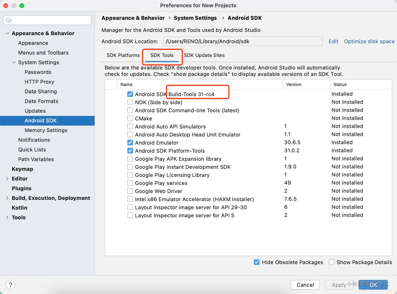
Task: Click the Apply button
Action: 339,285
